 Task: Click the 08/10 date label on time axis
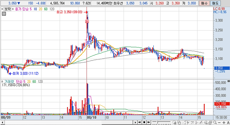pos(92,118)
